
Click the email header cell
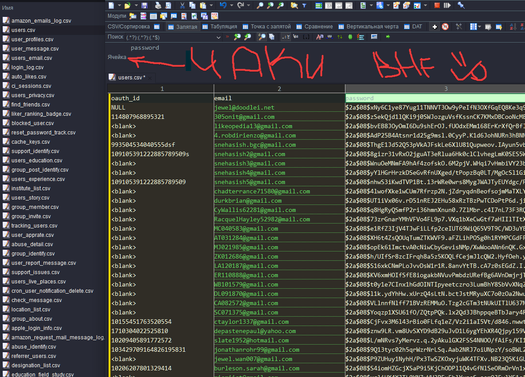tap(279, 98)
